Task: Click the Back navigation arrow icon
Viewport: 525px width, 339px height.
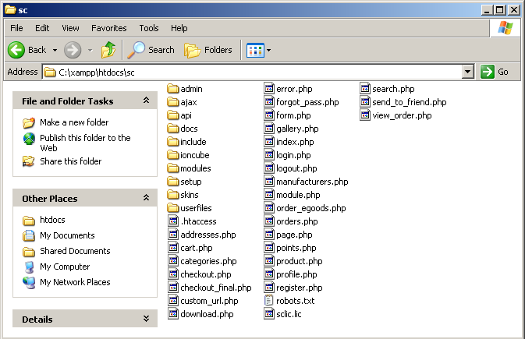Action: pos(17,50)
